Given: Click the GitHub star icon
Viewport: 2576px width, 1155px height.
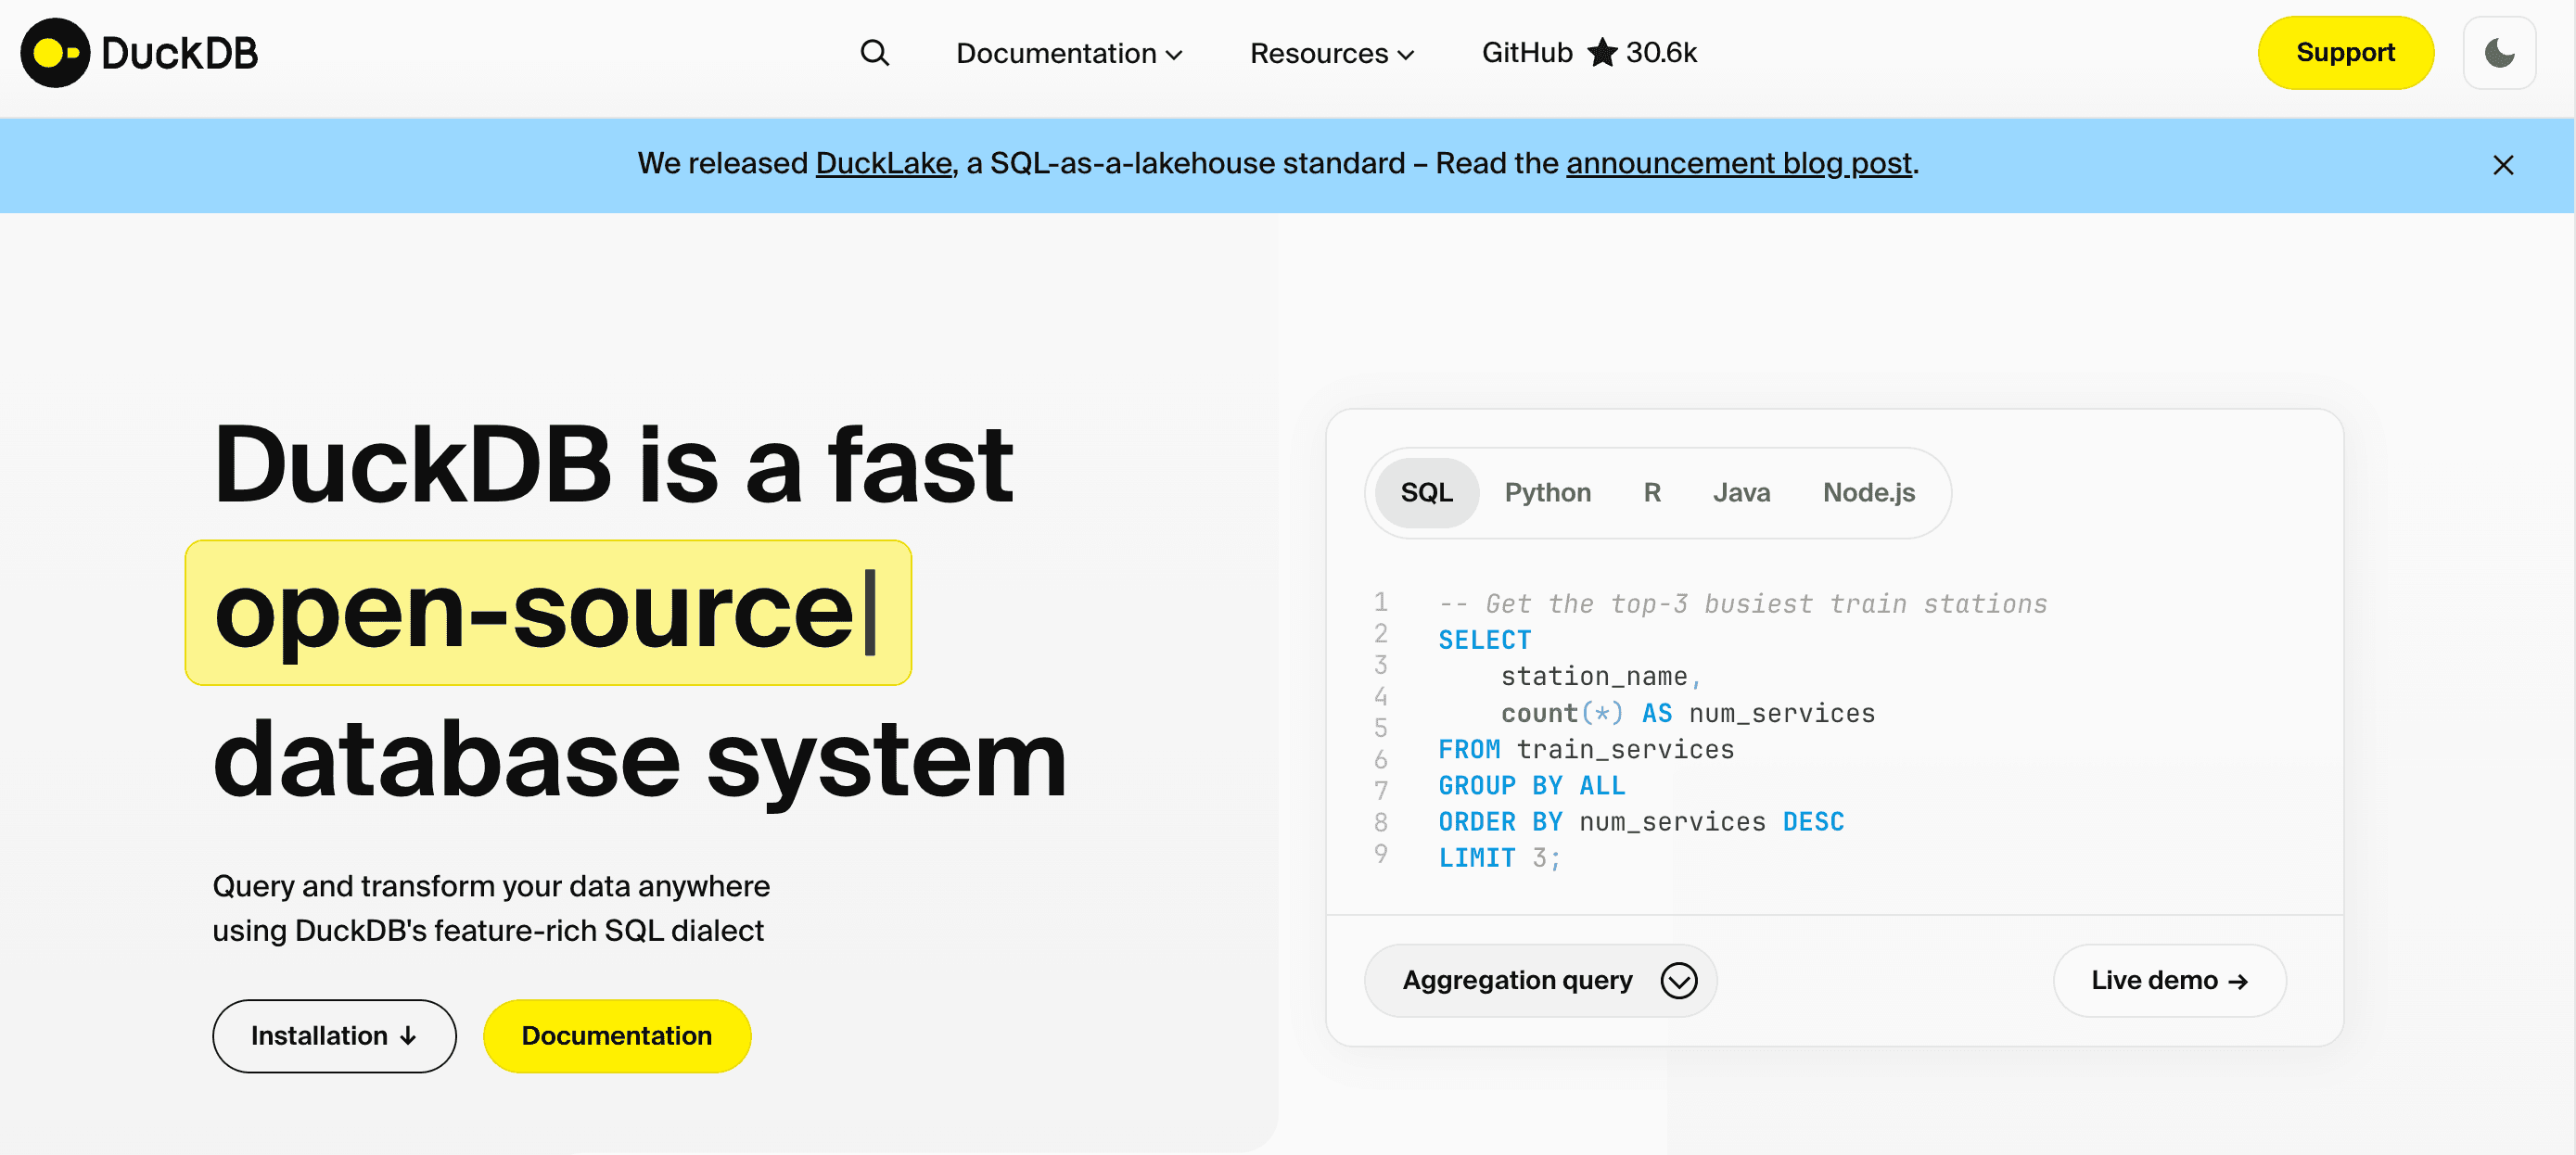Looking at the screenshot, I should [1602, 52].
